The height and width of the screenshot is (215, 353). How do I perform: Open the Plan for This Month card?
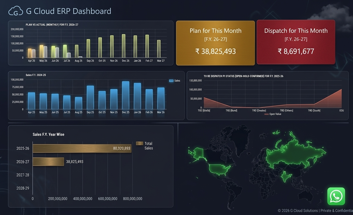tap(215, 43)
